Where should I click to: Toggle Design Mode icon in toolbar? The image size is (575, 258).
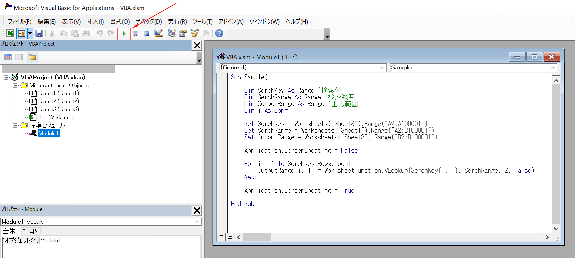(159, 33)
